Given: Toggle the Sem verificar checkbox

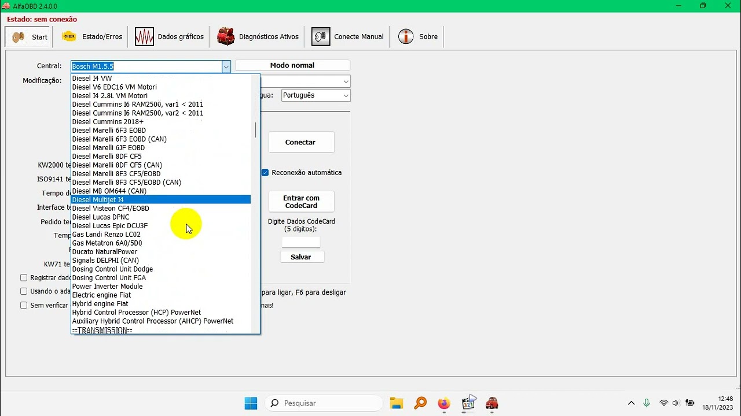Looking at the screenshot, I should point(24,305).
